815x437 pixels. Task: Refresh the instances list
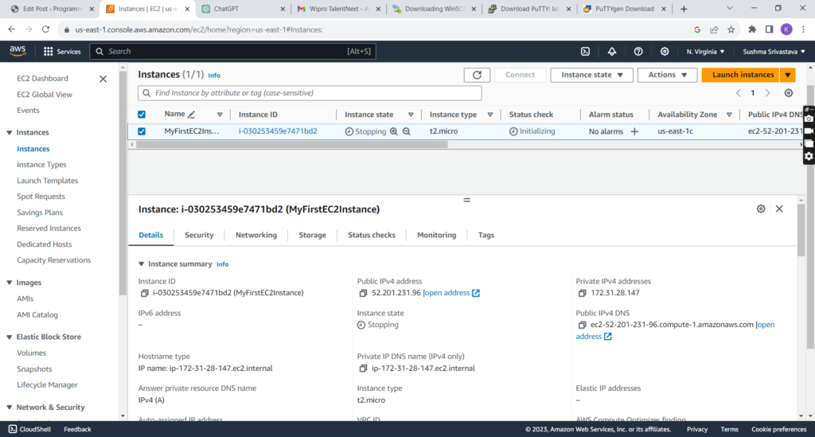[x=476, y=75]
